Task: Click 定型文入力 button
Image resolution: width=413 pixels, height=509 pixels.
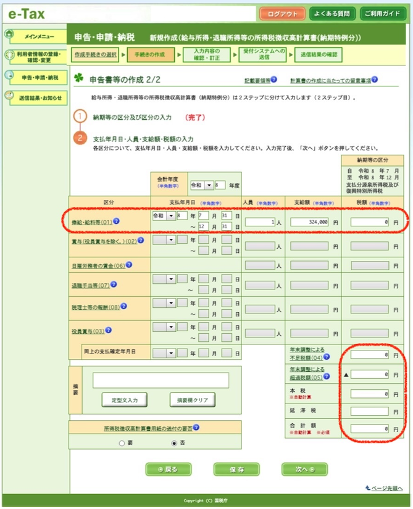Action: click(124, 400)
